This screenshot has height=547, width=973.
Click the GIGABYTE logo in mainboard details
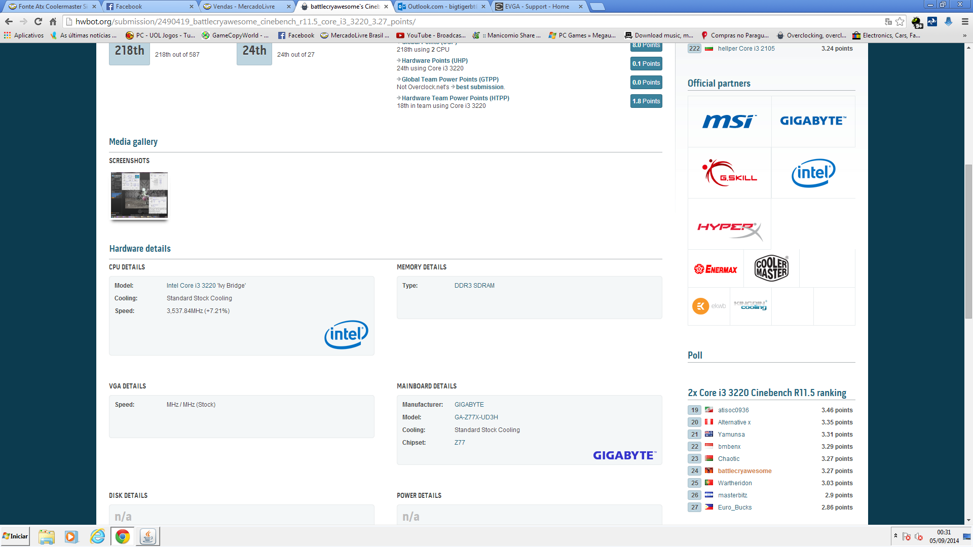[624, 455]
